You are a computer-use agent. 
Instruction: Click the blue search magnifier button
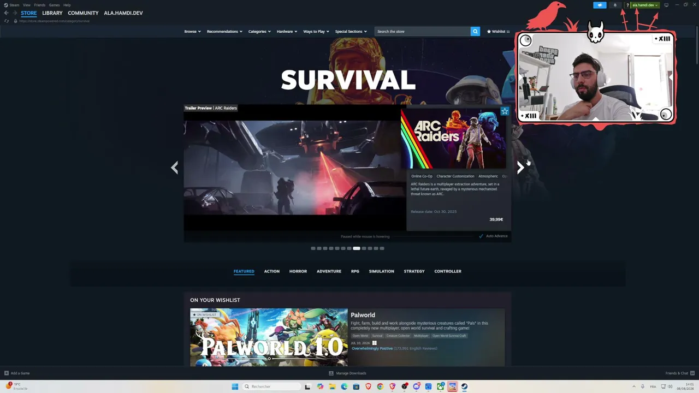click(475, 31)
